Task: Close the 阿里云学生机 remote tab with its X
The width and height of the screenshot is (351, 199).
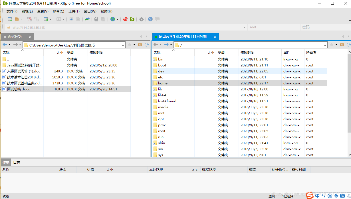Action: click(x=215, y=36)
